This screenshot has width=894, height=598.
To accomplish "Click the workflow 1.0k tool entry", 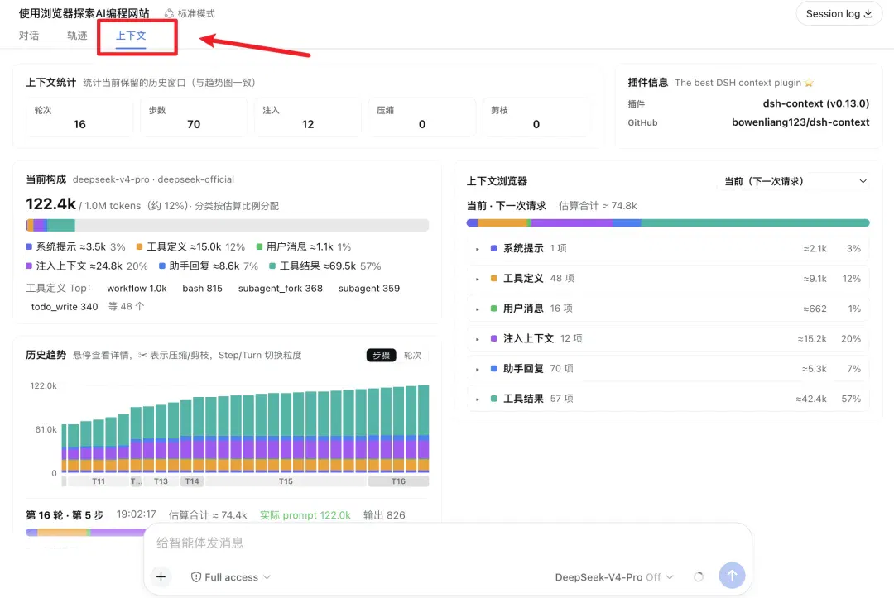I will tap(137, 288).
